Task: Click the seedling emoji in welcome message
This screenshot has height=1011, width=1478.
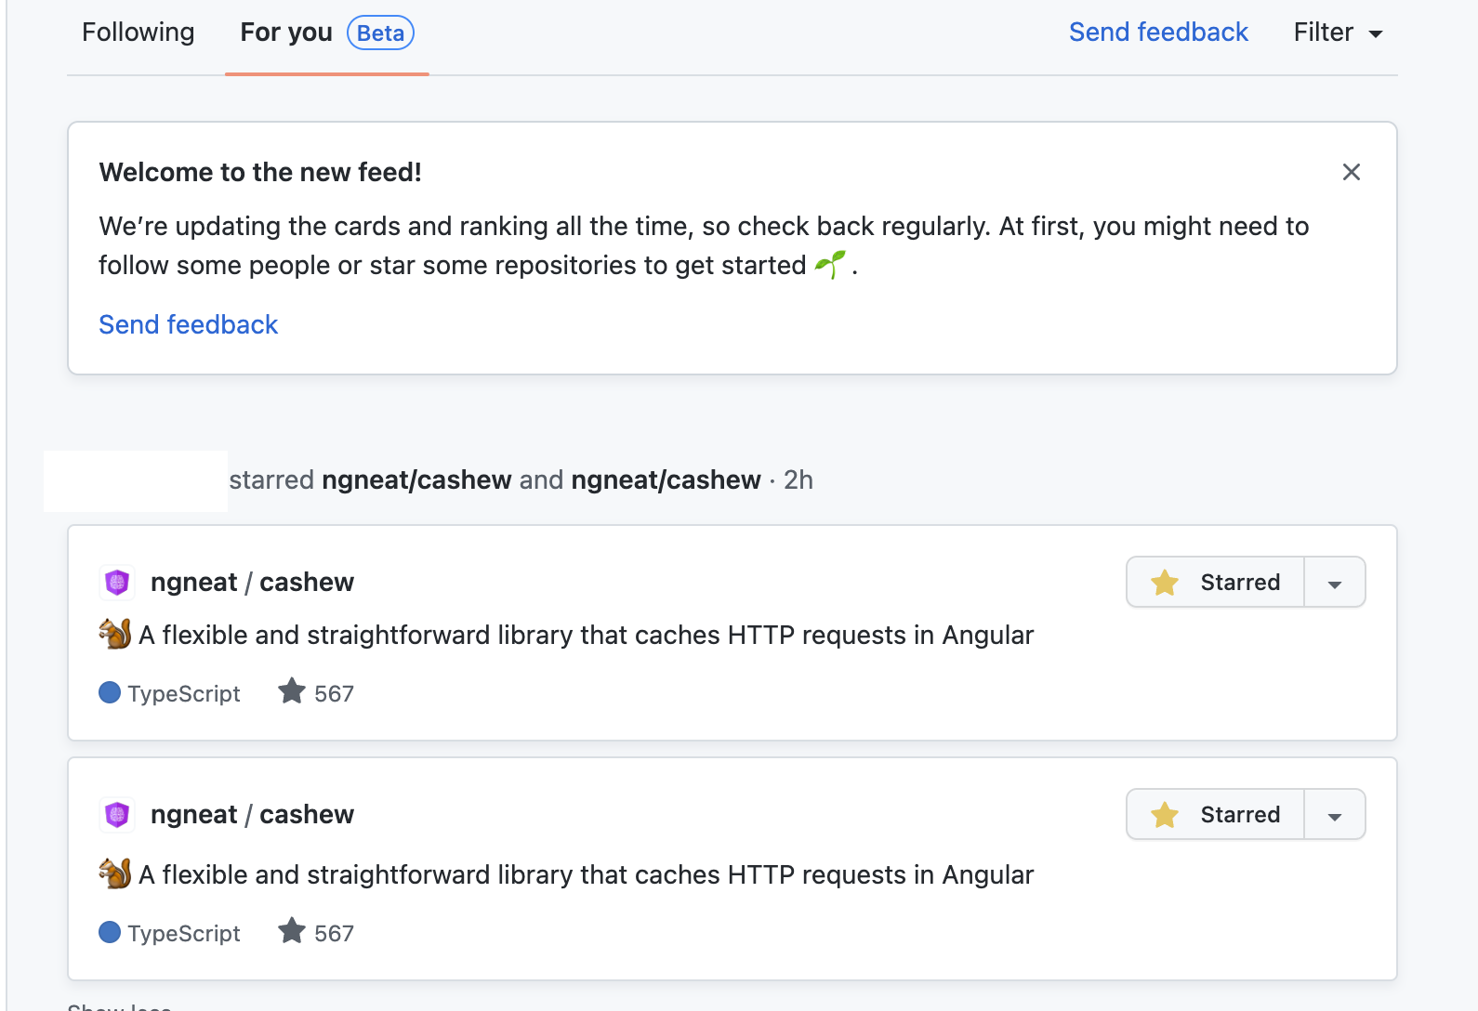Action: click(x=830, y=265)
